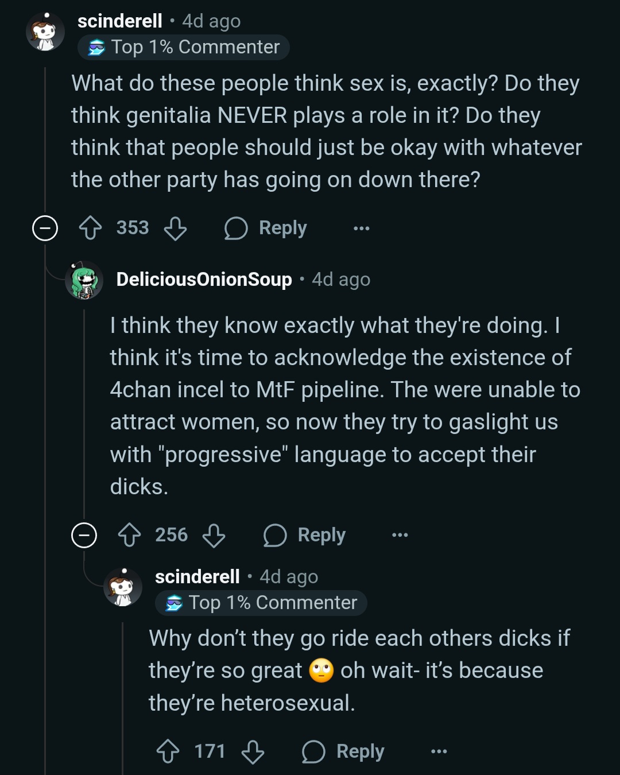Open more options on the 171-point comment
The width and height of the screenshot is (620, 775).
pyautogui.click(x=439, y=751)
